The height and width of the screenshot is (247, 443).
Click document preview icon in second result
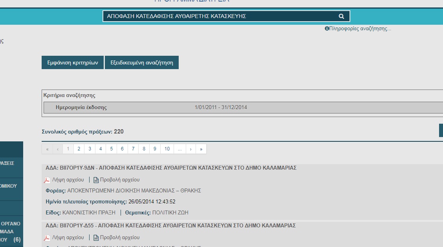coord(96,238)
